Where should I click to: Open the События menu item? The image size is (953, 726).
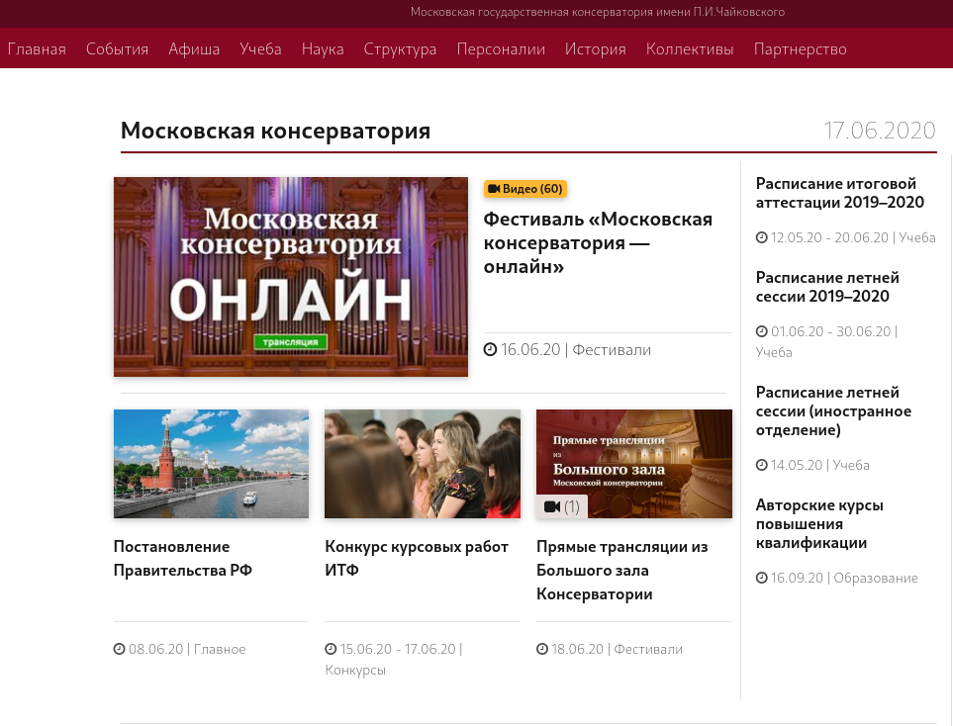(118, 49)
